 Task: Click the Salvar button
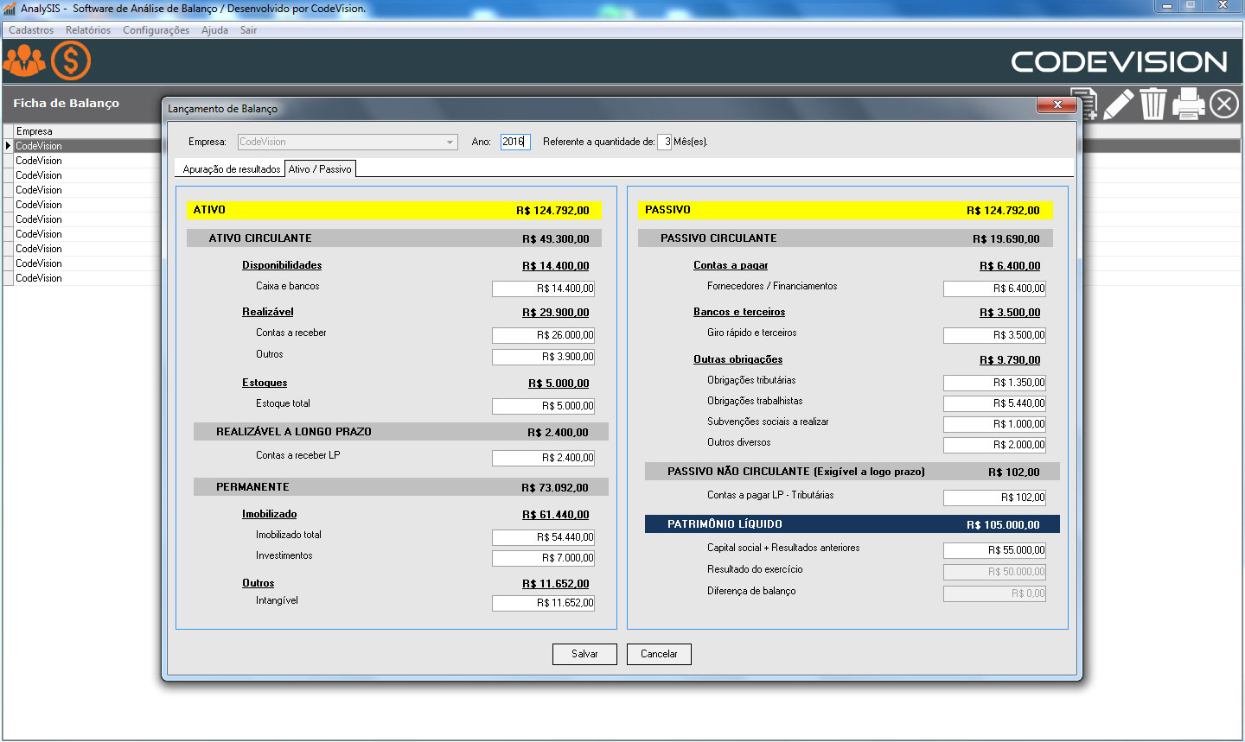click(584, 655)
